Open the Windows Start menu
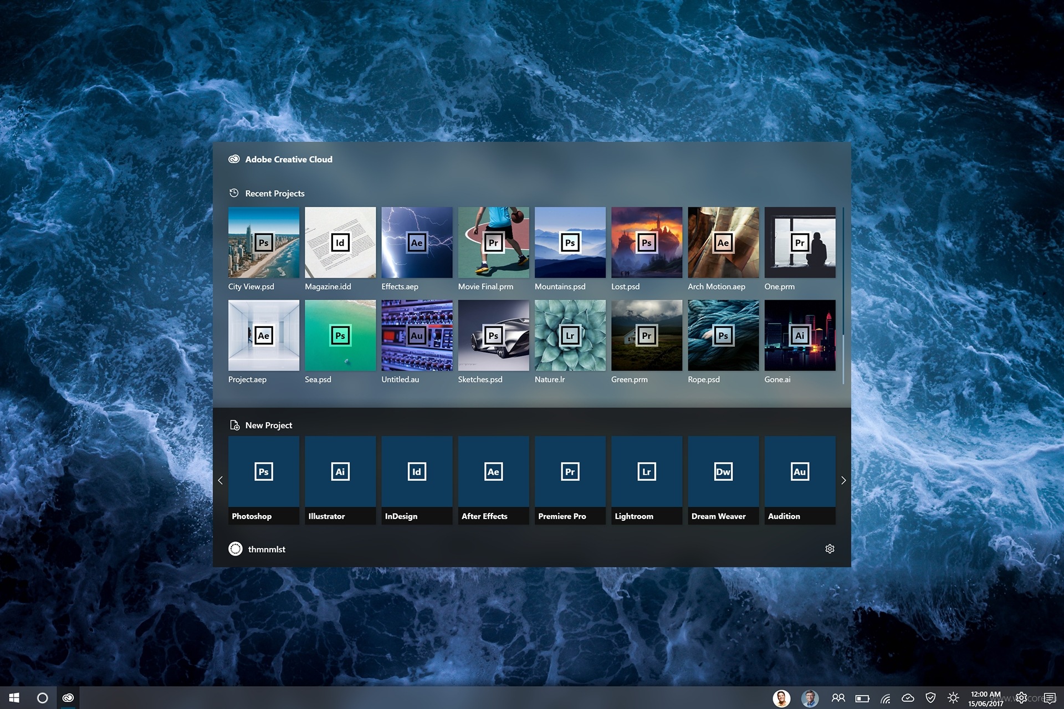 14,698
